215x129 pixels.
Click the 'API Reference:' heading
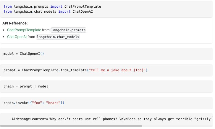click(x=15, y=23)
